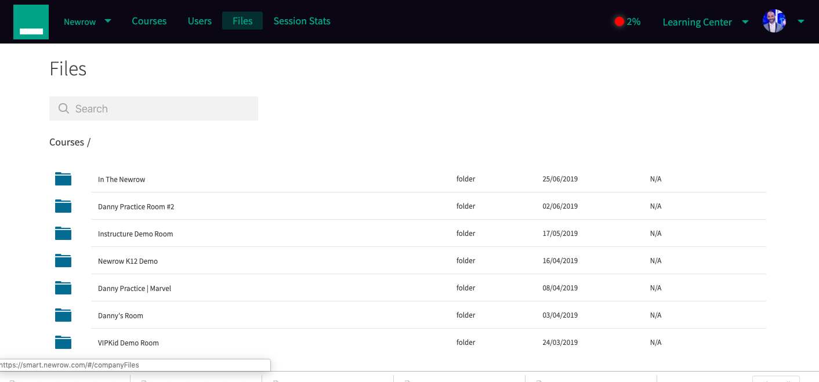The image size is (819, 382).
Task: Click the red recording indicator dot
Action: click(x=619, y=22)
